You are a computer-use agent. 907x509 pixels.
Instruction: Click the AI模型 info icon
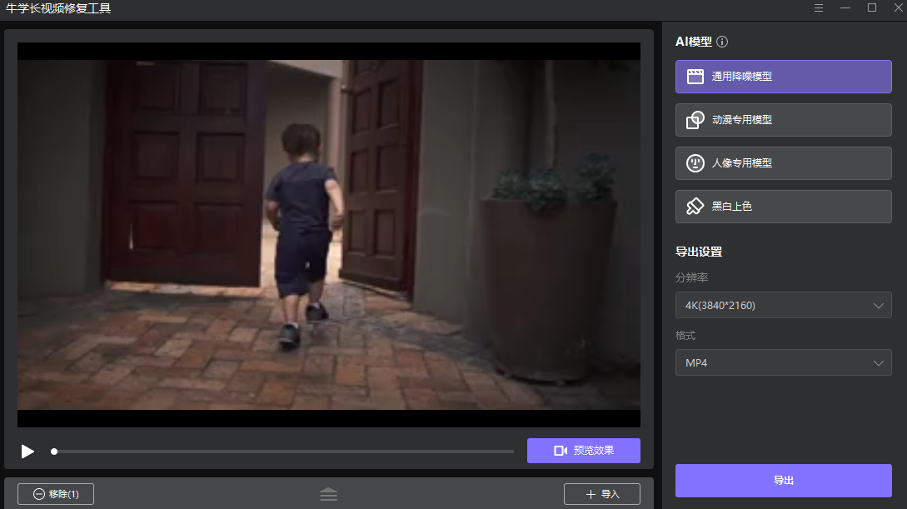pos(722,42)
